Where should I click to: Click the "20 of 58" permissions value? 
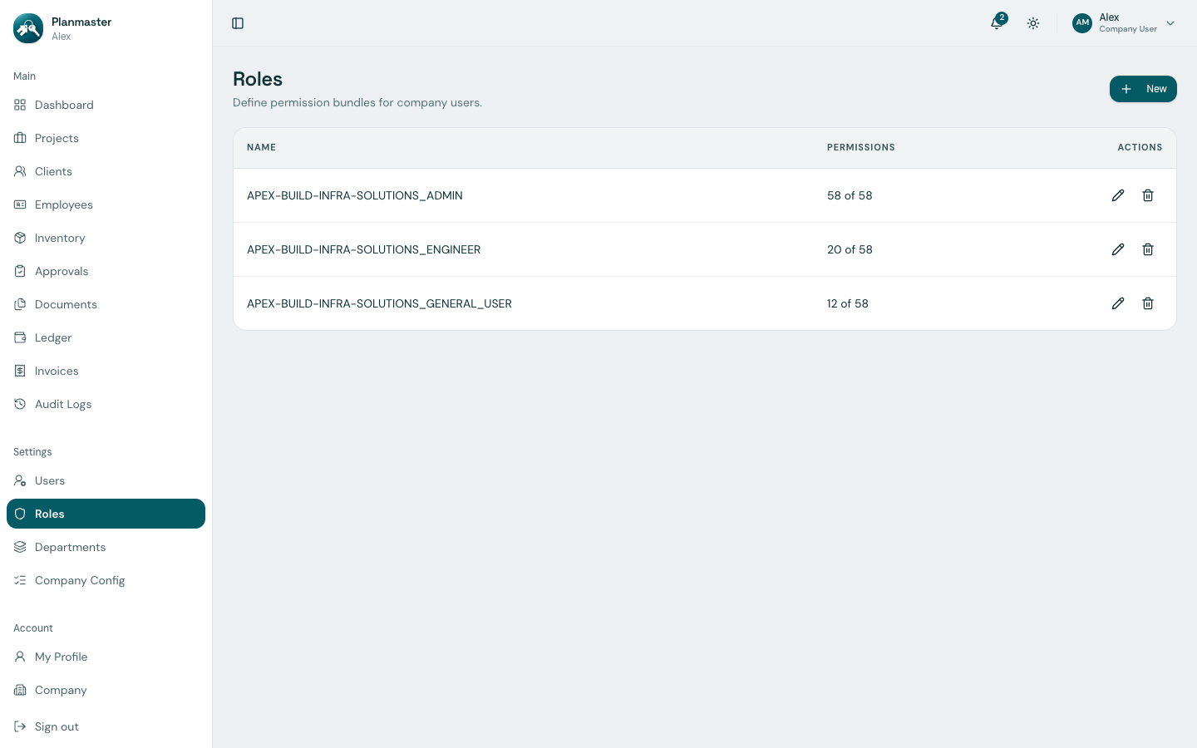coord(850,249)
